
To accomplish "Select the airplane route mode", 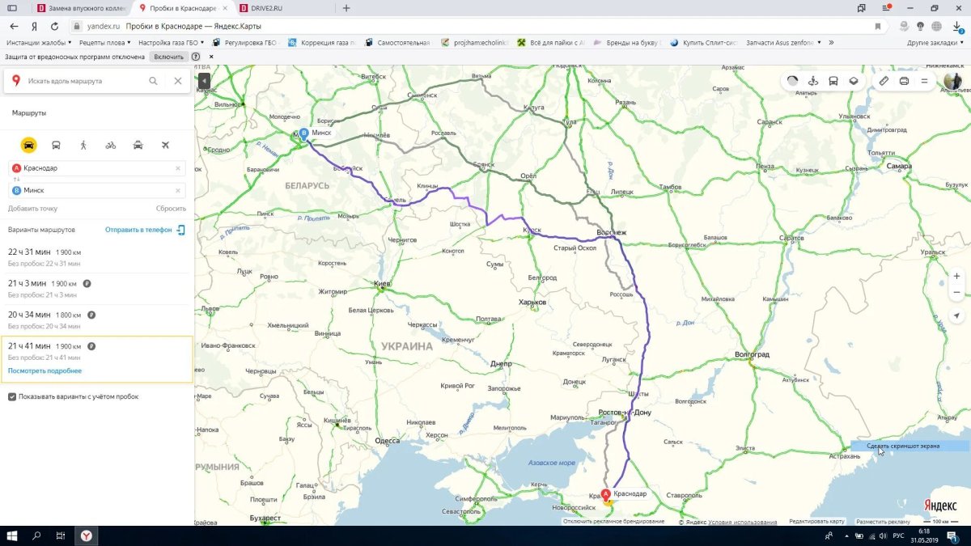I will (166, 145).
